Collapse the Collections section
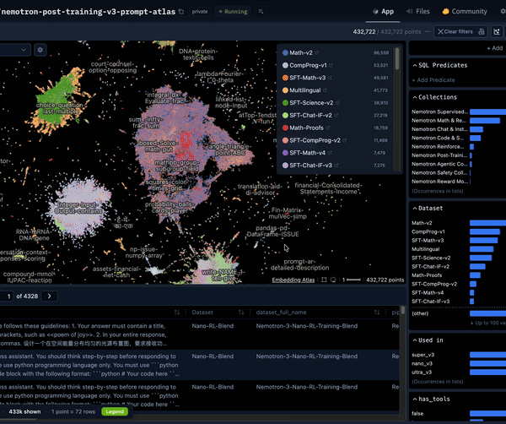This screenshot has height=424, width=506. 434,97
